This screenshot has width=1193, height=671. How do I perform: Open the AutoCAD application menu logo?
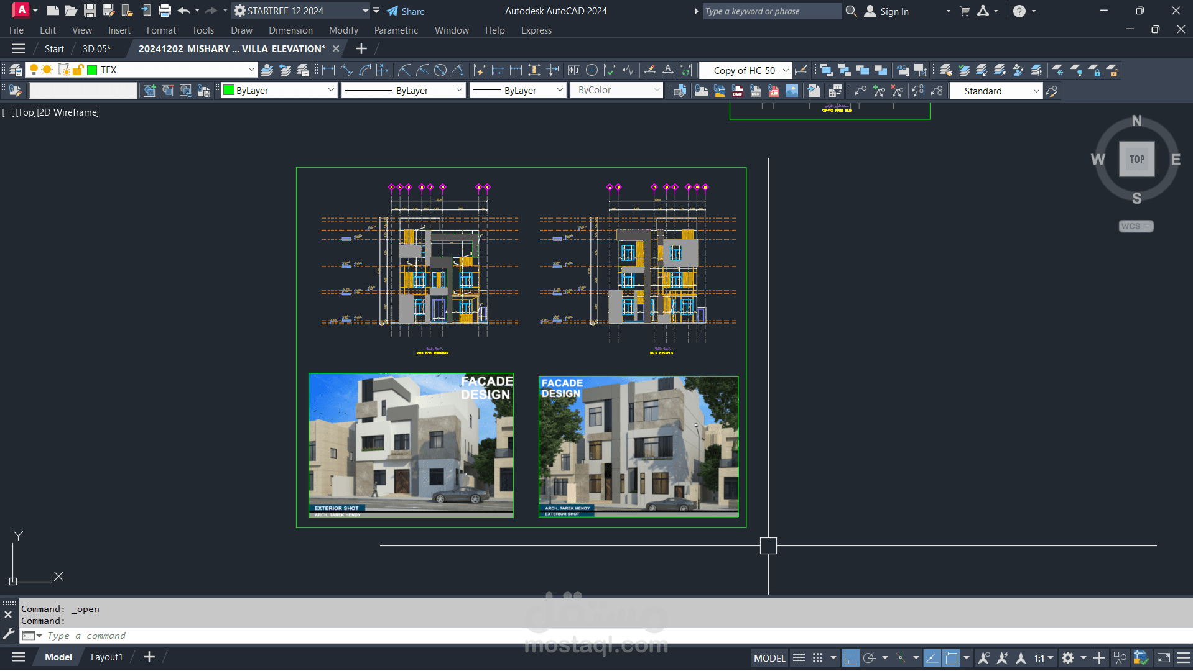pyautogui.click(x=21, y=11)
